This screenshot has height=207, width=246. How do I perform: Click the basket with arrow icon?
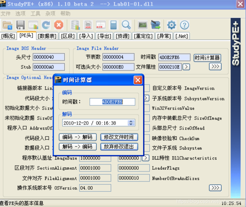(x=156, y=25)
